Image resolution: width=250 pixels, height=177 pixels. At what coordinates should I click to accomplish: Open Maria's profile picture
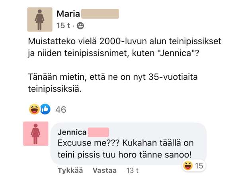tap(39, 20)
